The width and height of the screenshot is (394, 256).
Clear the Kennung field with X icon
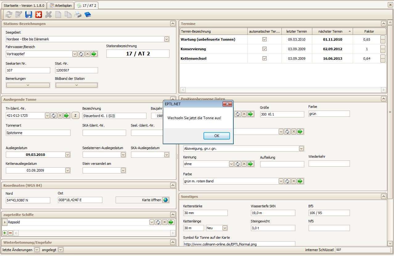point(244,164)
